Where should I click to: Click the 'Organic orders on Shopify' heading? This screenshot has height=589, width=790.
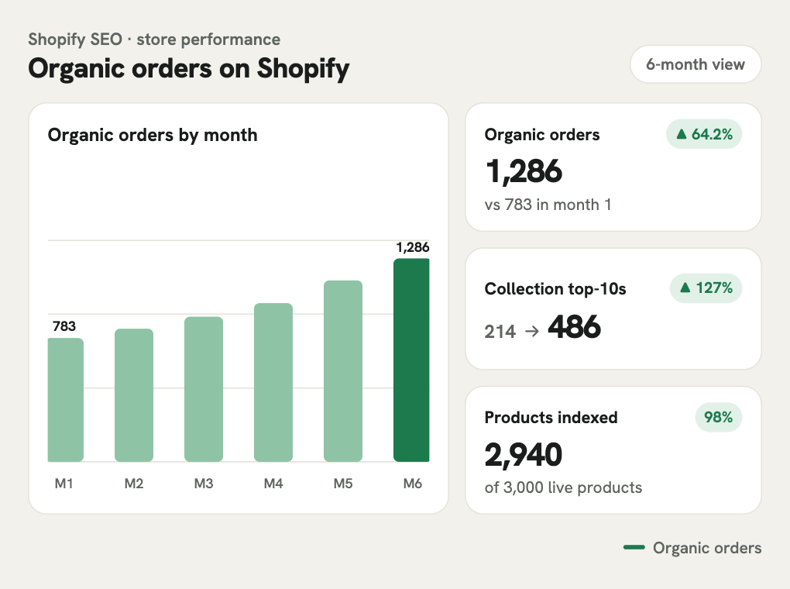(x=189, y=68)
